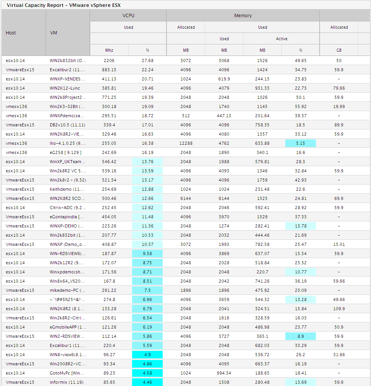Select the WINXP-DEMO (… VM
Viewport: 371px width, 386px height.
pyautogui.click(x=67, y=226)
